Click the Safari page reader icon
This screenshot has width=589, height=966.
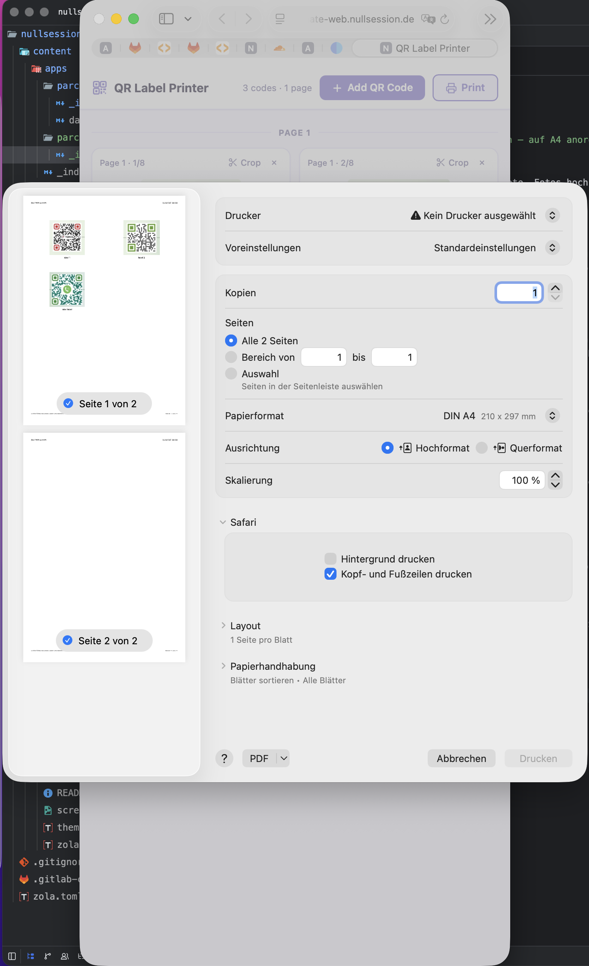point(280,18)
